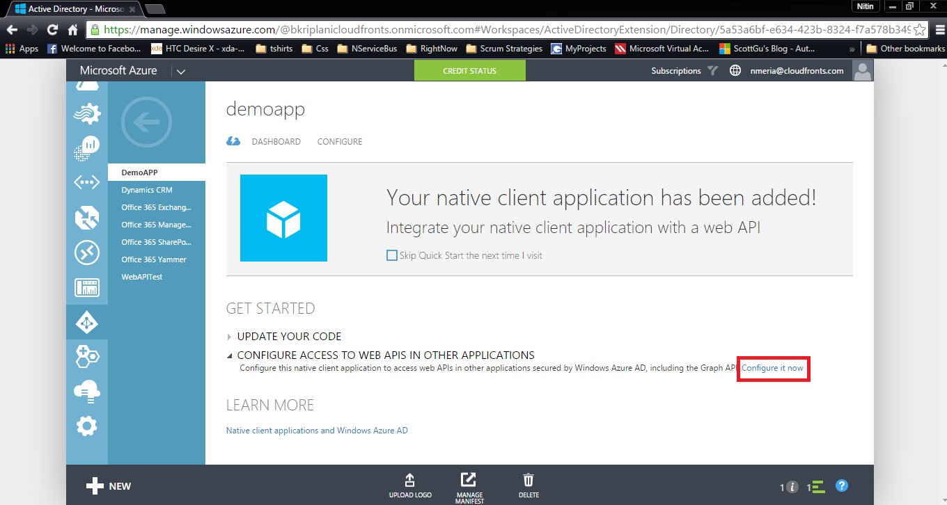The height and width of the screenshot is (505, 947).
Task: Click the browser Back arrow
Action: coord(12,30)
